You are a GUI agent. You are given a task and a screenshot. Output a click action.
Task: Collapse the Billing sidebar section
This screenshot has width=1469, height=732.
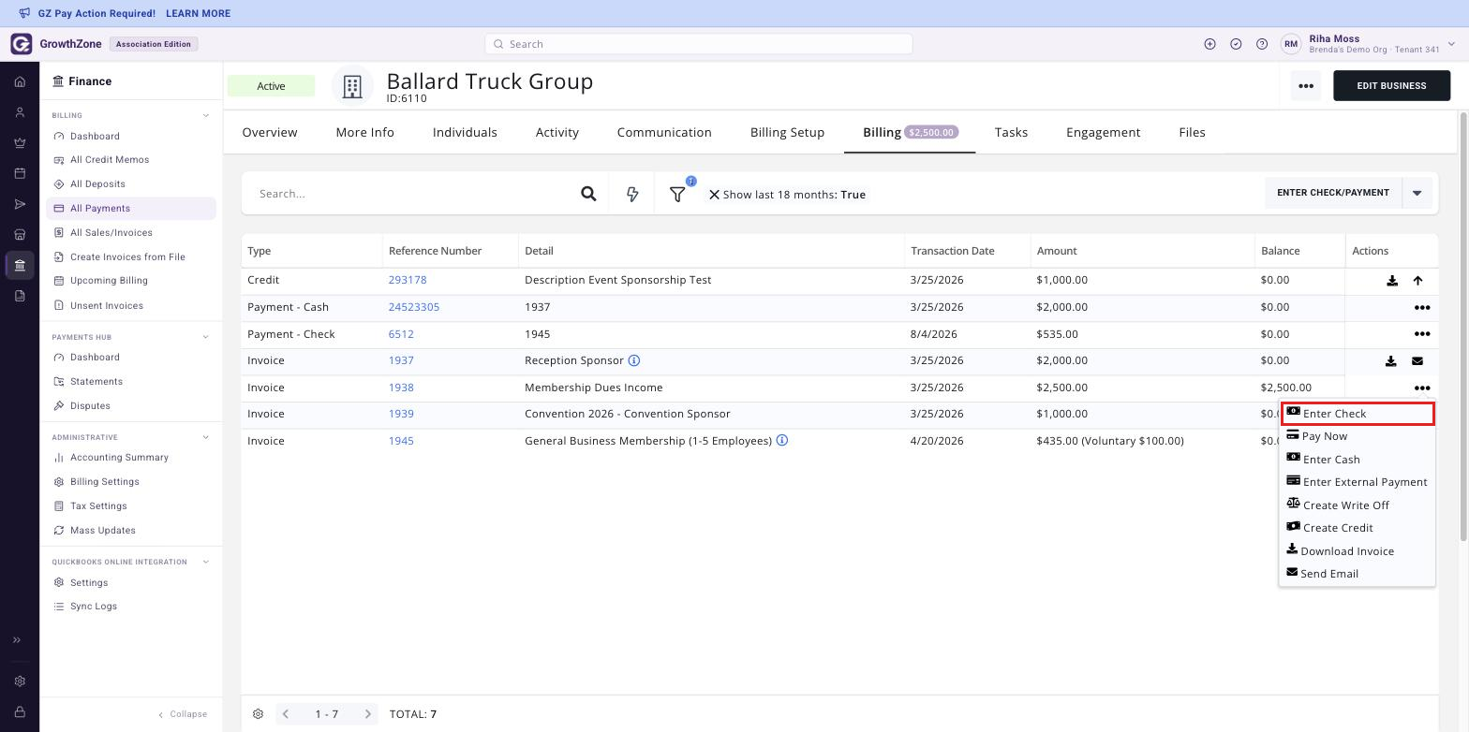click(x=206, y=116)
